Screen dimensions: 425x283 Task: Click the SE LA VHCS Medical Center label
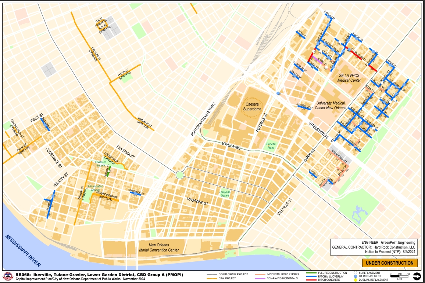click(x=349, y=78)
